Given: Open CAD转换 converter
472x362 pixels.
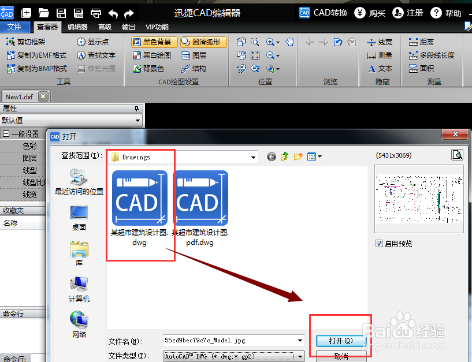Looking at the screenshot, I should pyautogui.click(x=323, y=13).
